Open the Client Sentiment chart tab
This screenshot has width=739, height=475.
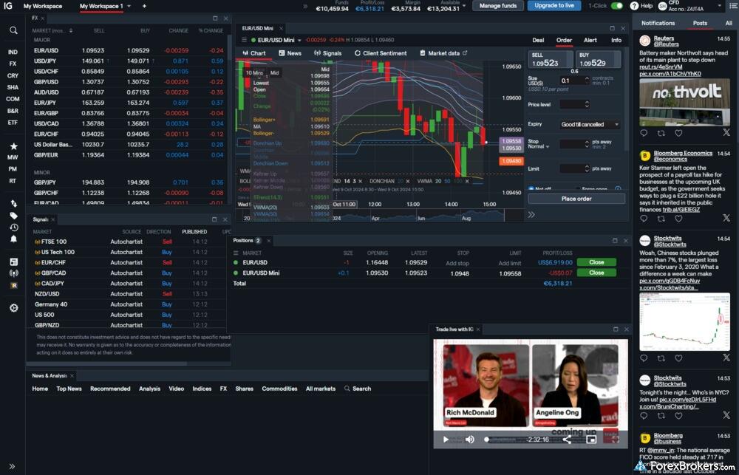381,53
